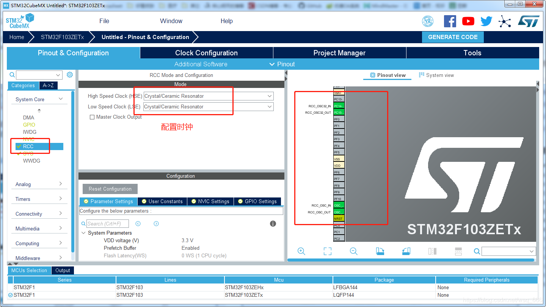Screen dimensions: 546x307
Task: Click the best fit view icon
Action: (x=327, y=251)
